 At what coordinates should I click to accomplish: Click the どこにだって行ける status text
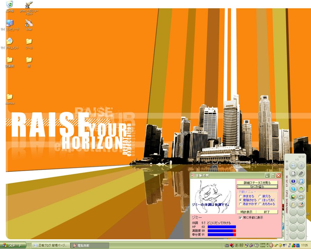coord(219,223)
